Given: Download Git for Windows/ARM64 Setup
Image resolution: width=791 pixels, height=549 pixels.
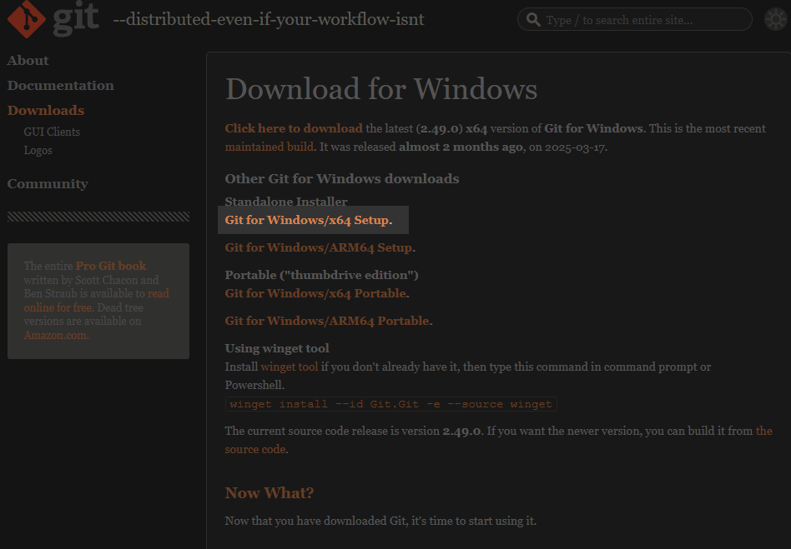Looking at the screenshot, I should click(x=319, y=247).
